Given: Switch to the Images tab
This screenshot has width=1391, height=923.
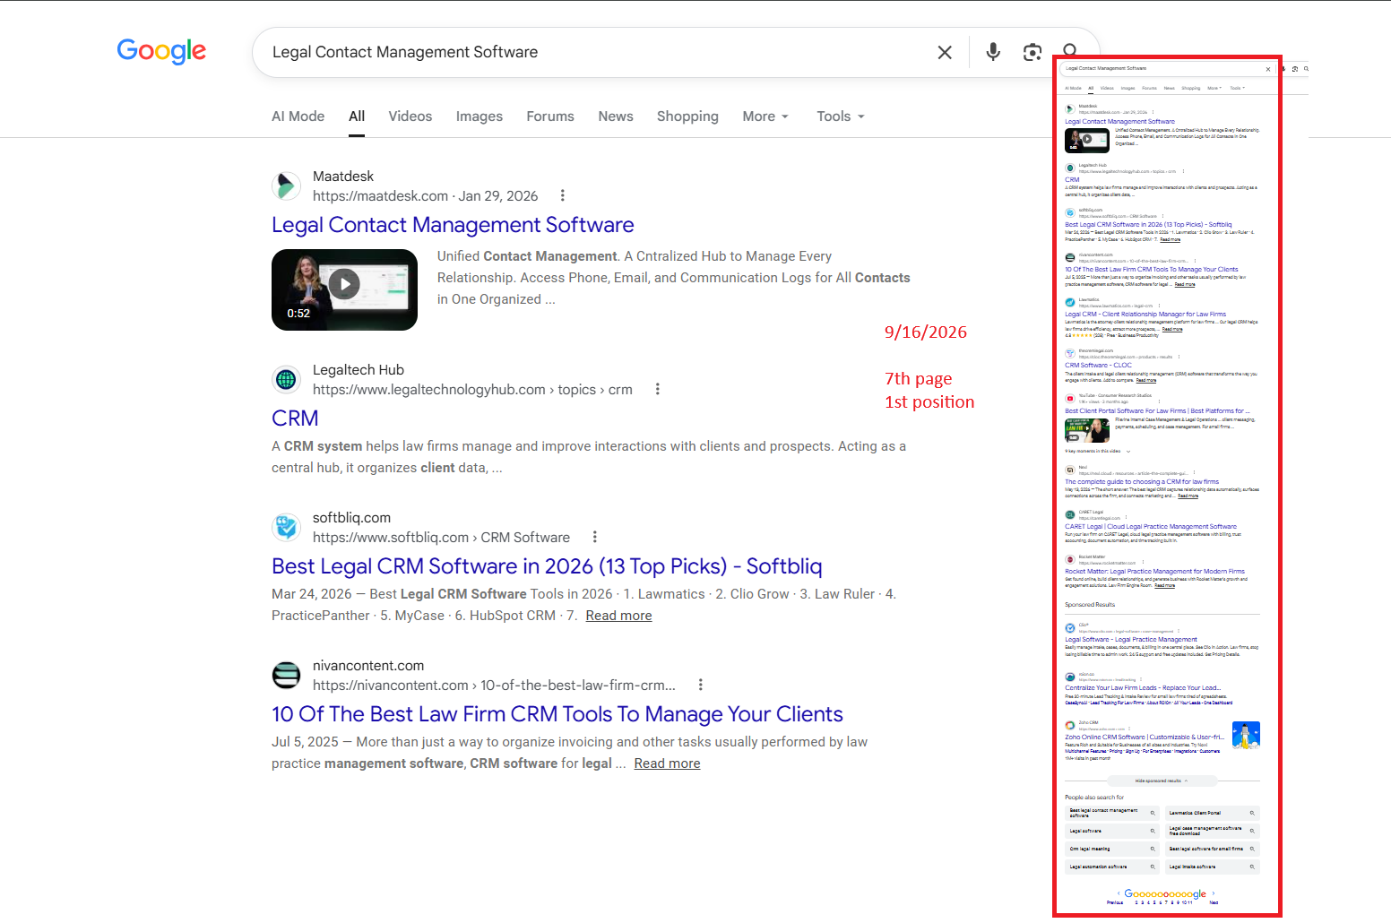Looking at the screenshot, I should coord(480,116).
